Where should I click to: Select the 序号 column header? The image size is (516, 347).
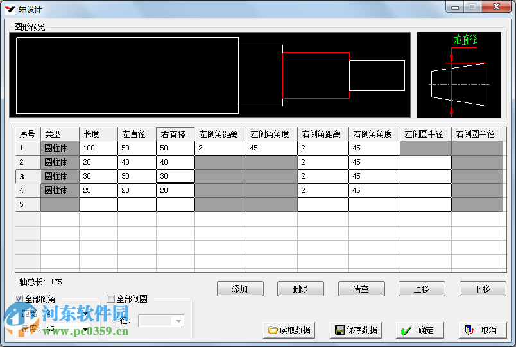pyautogui.click(x=28, y=134)
